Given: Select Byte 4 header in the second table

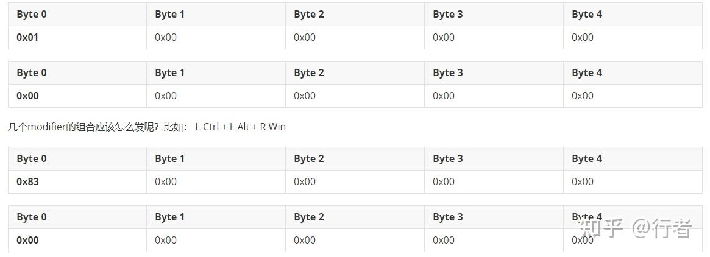Looking at the screenshot, I should pos(586,72).
